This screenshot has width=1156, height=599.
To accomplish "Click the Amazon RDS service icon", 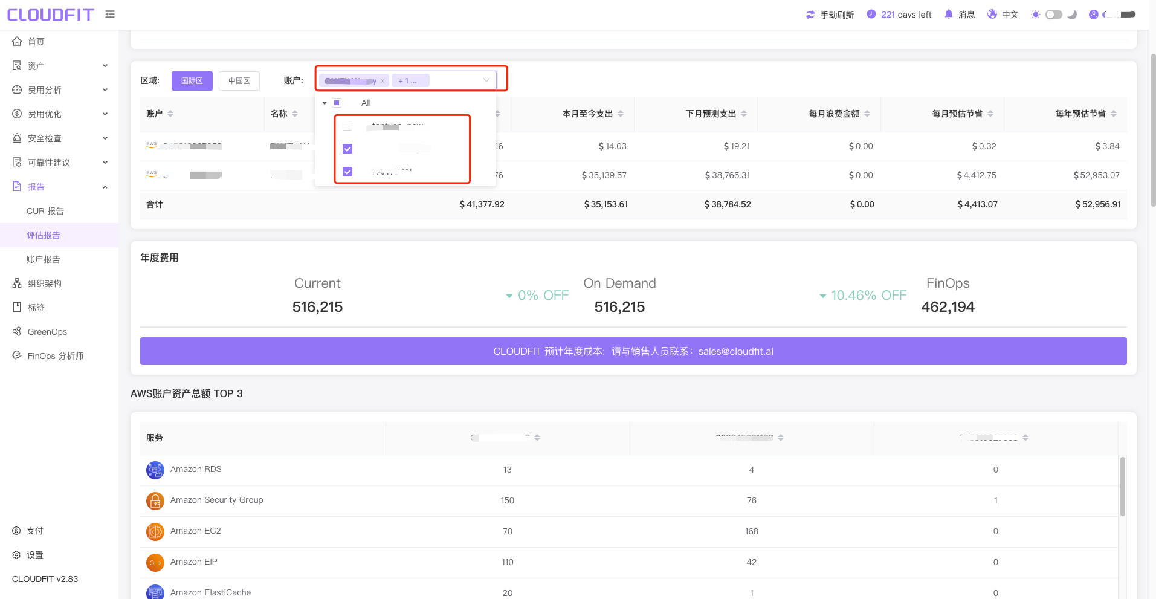I will 155,470.
